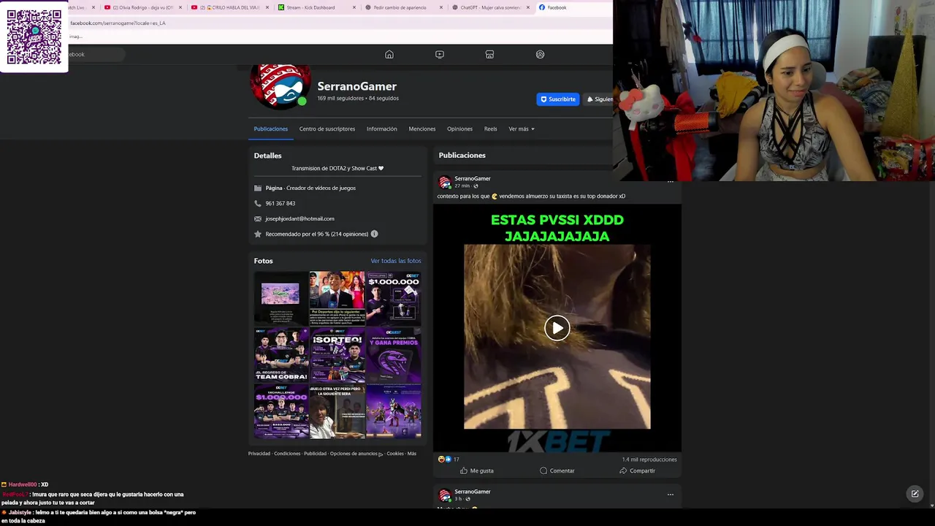
Task: Click the Privacidad footer link
Action: tap(259, 454)
